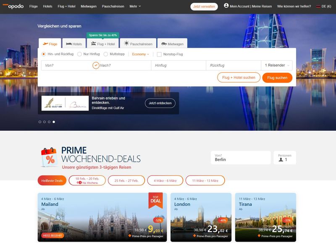Screen dimensions: 336x243
Task: Click the swap origin and destination icon
Action: click(96, 65)
